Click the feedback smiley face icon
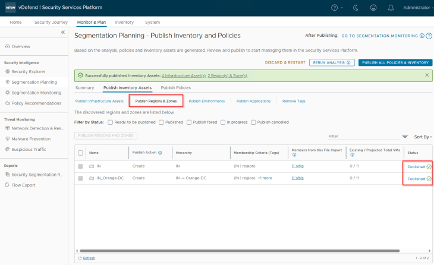Image resolution: width=434 pixels, height=265 pixels. tap(373, 8)
